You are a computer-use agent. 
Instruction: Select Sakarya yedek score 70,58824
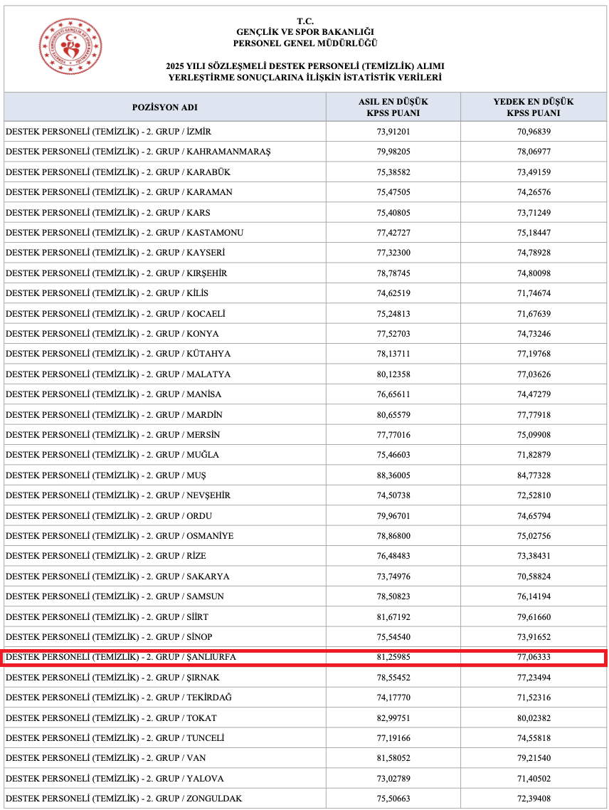pyautogui.click(x=534, y=577)
